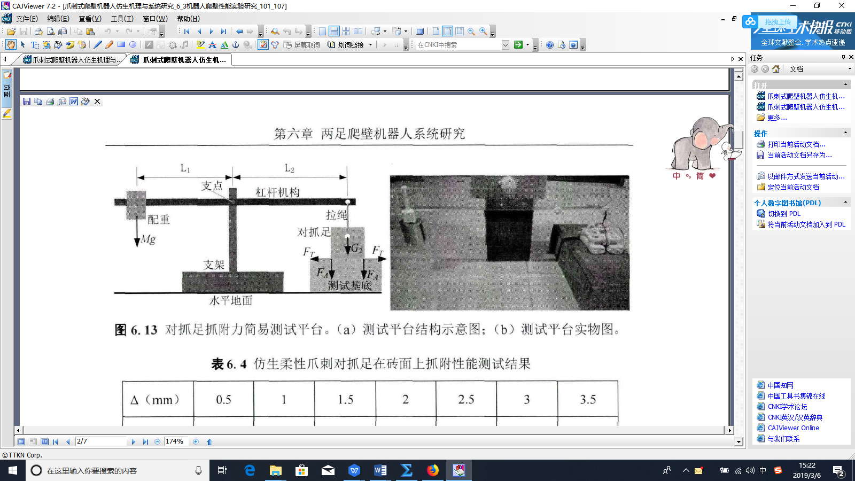Click the blue help question mark icon
The width and height of the screenshot is (855, 481).
pos(550,45)
